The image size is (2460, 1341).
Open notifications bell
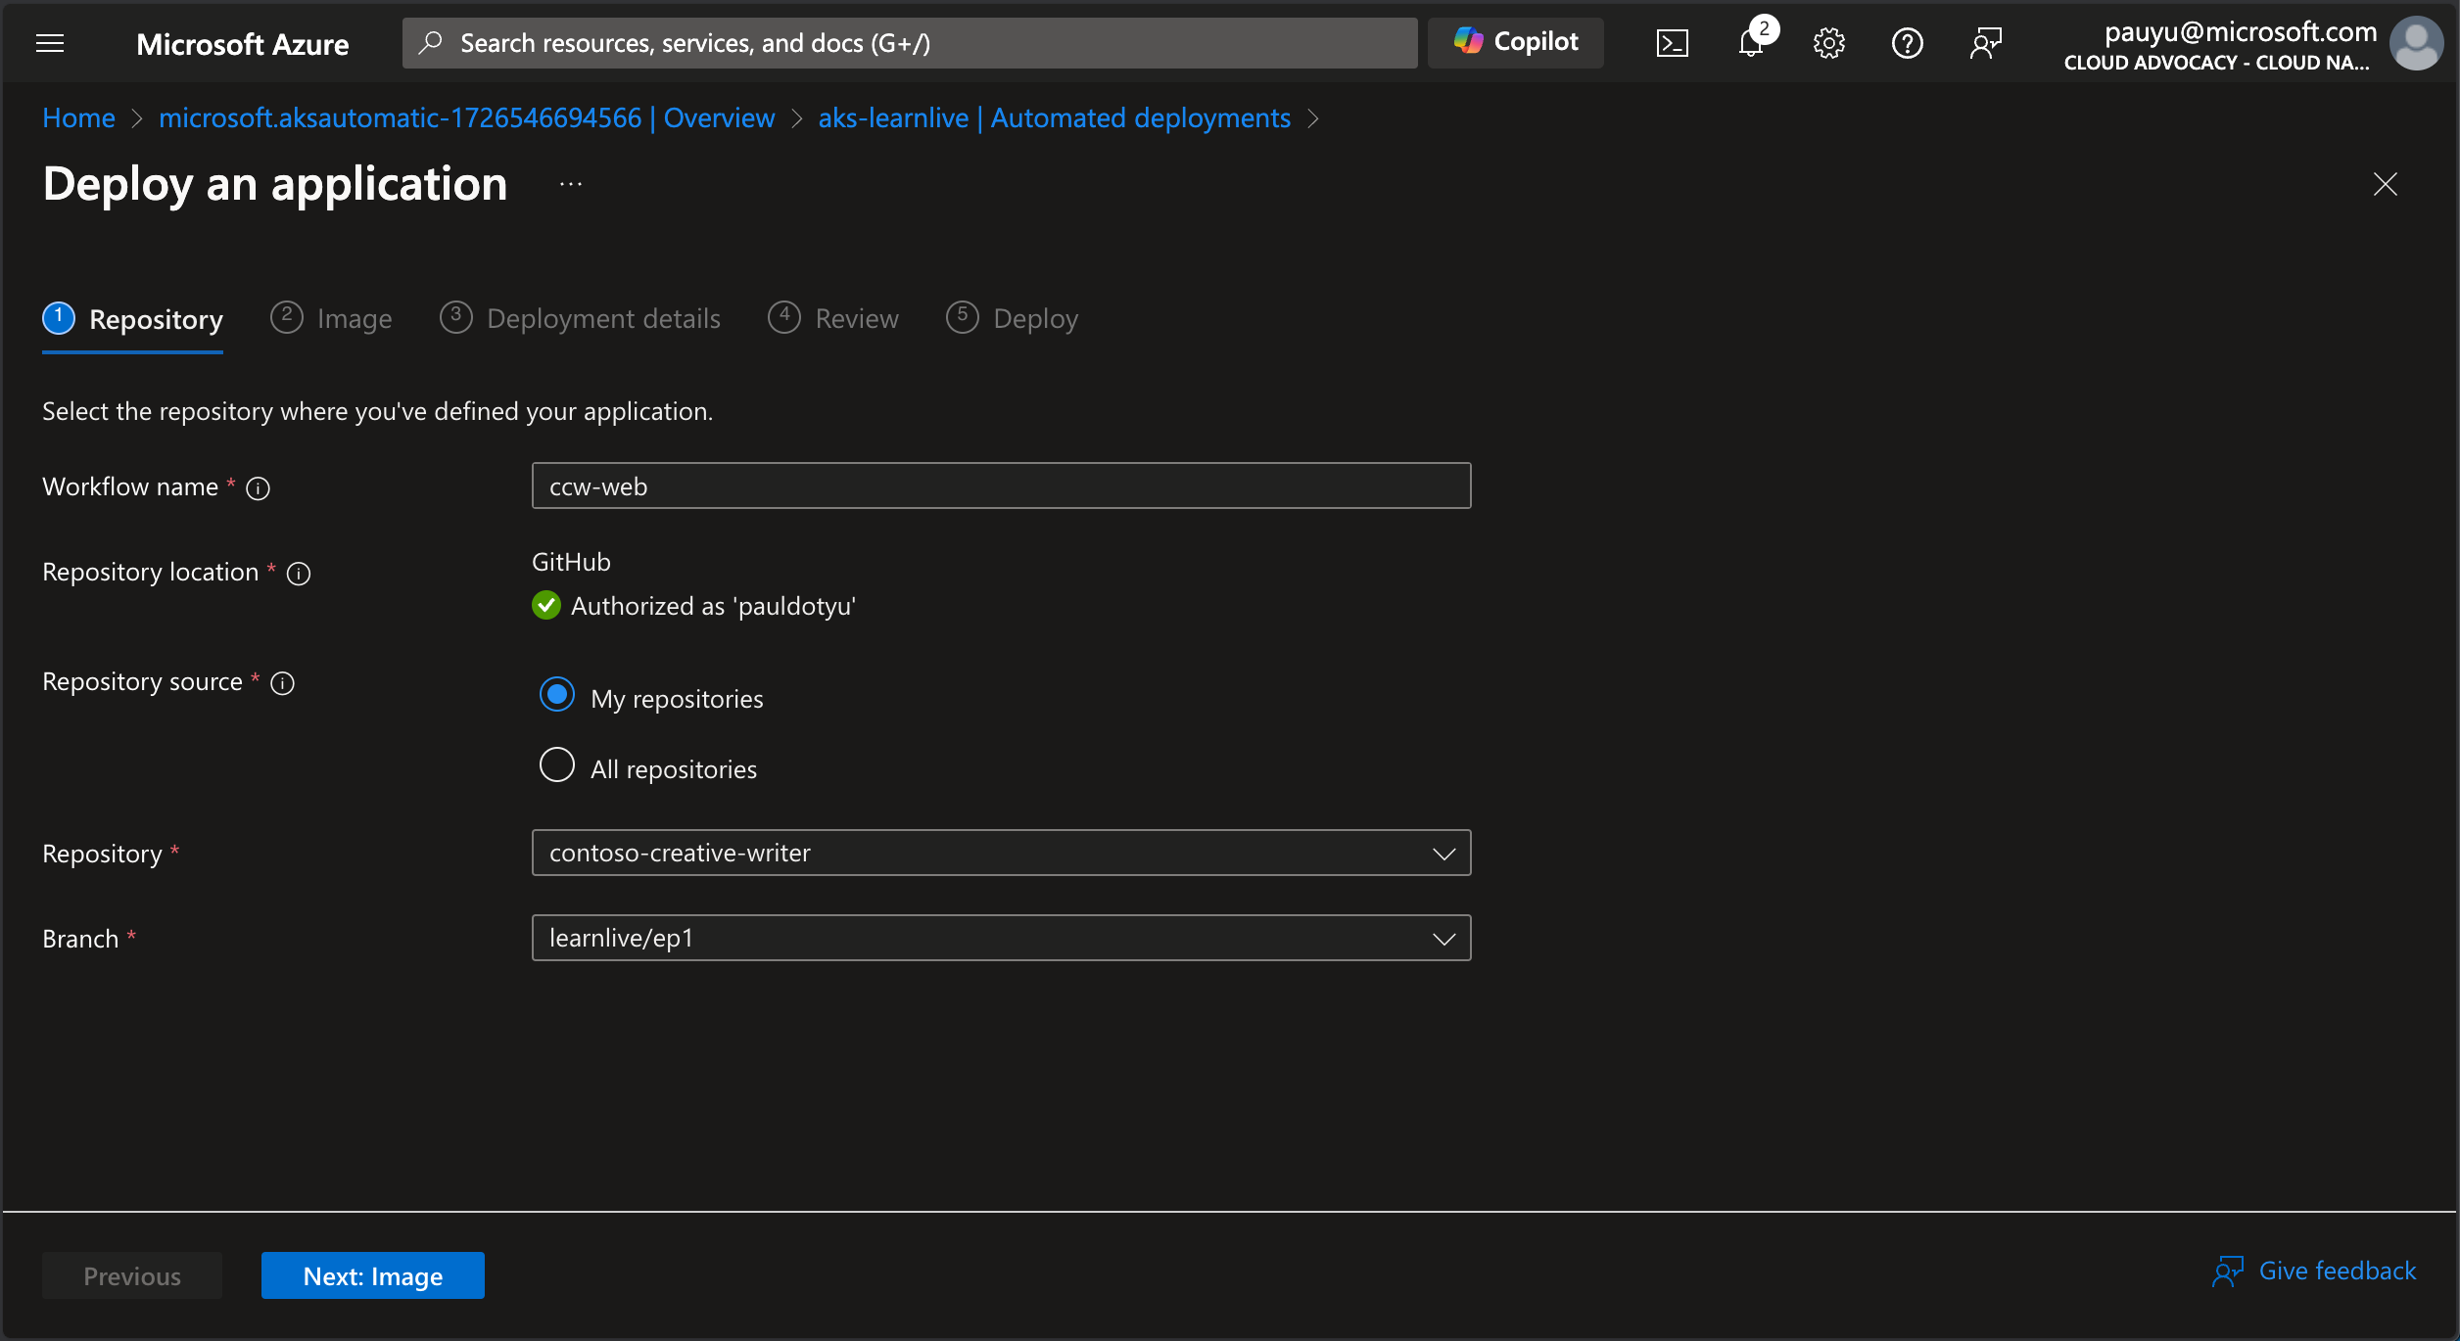1751,43
